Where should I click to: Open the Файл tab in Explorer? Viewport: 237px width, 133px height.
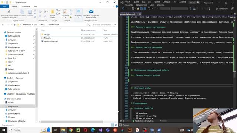(4, 6)
